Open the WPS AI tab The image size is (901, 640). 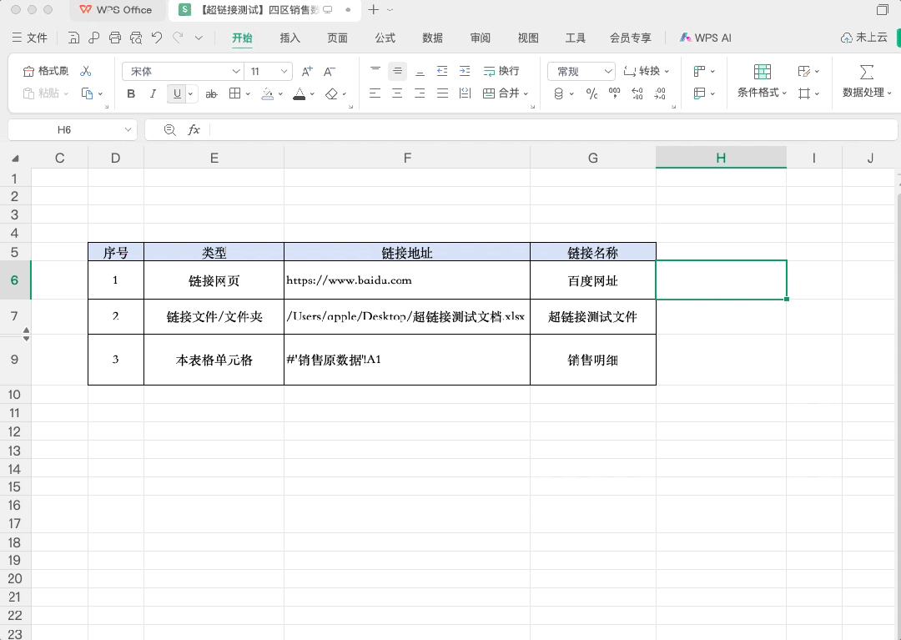705,38
